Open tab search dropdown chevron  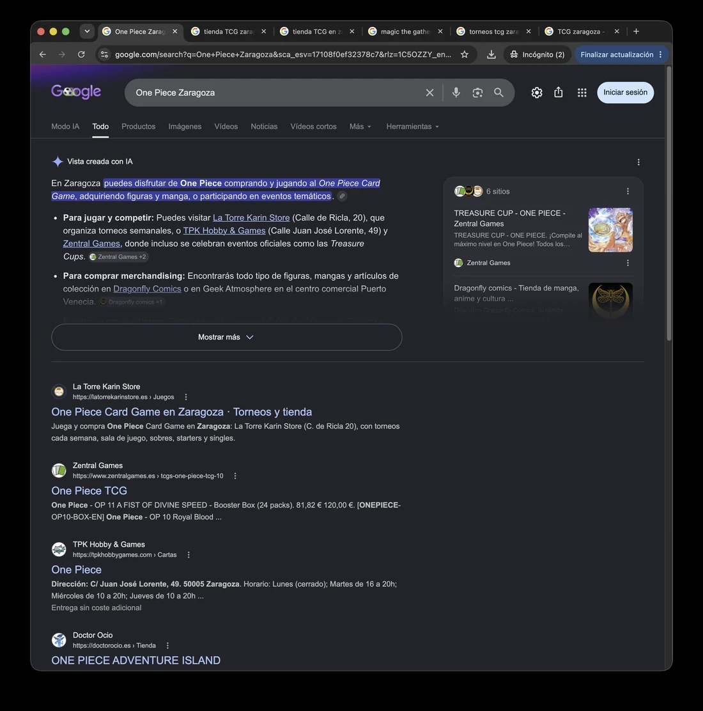click(x=87, y=31)
